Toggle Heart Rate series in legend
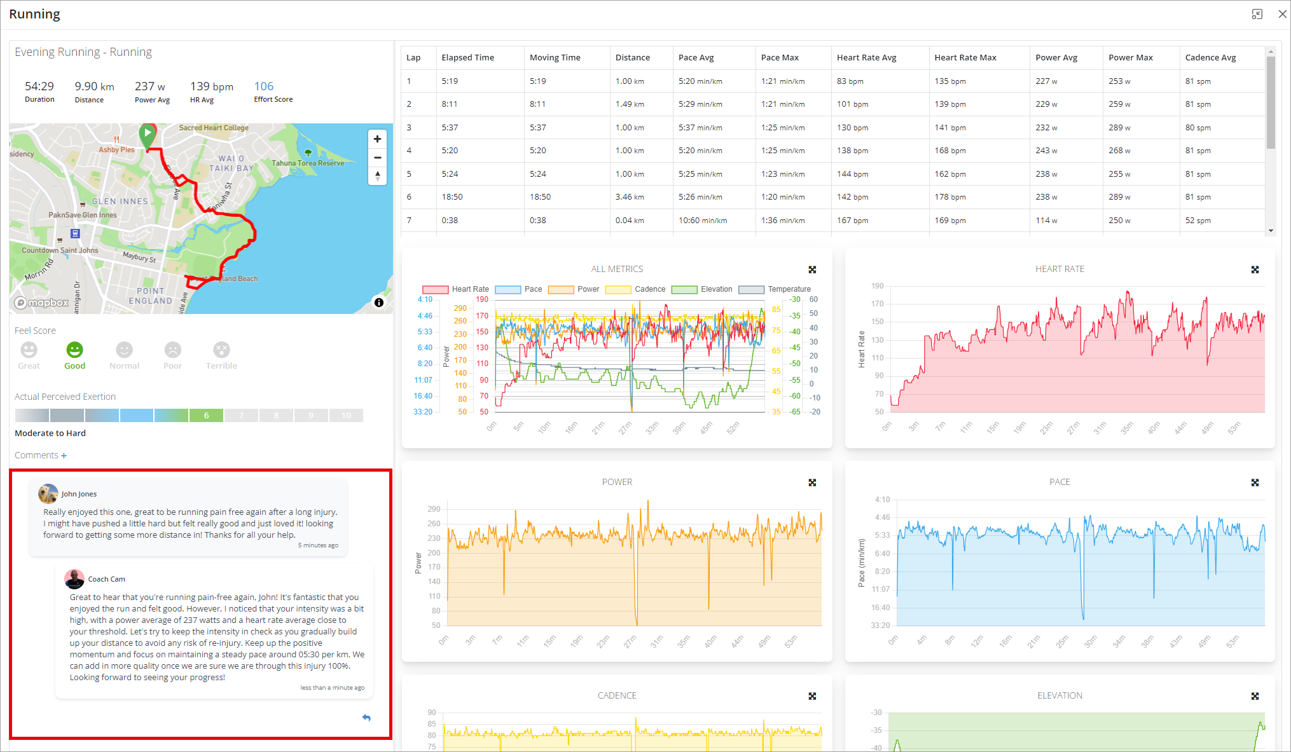 click(456, 289)
